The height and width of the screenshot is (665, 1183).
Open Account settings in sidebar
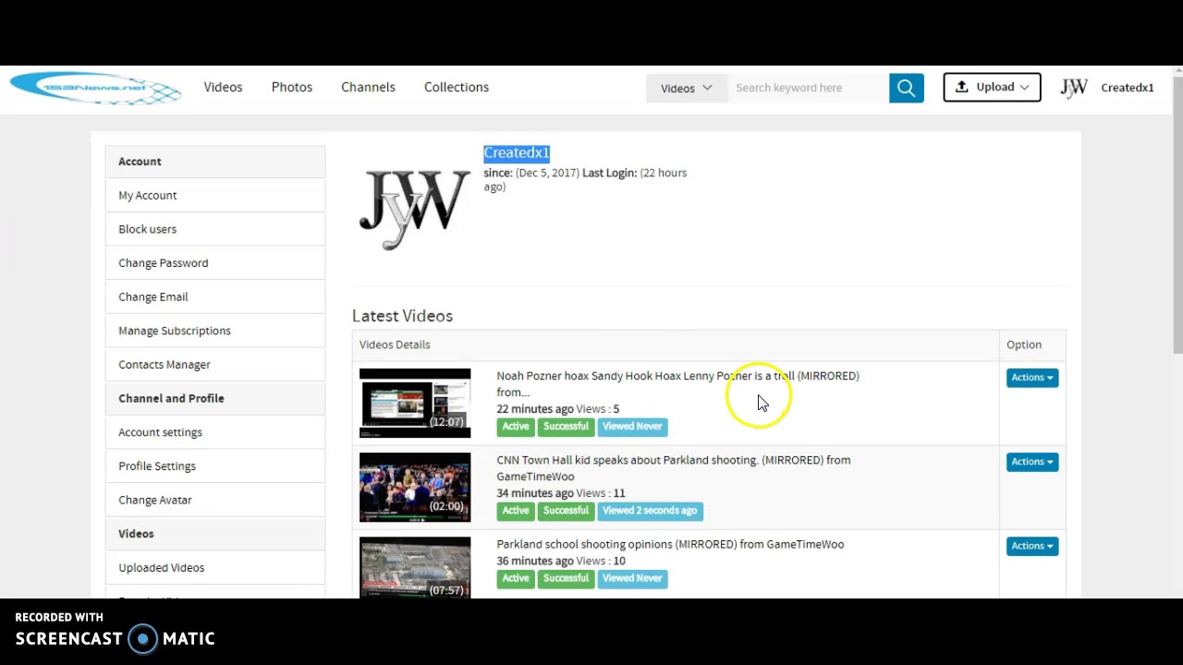tap(215, 432)
